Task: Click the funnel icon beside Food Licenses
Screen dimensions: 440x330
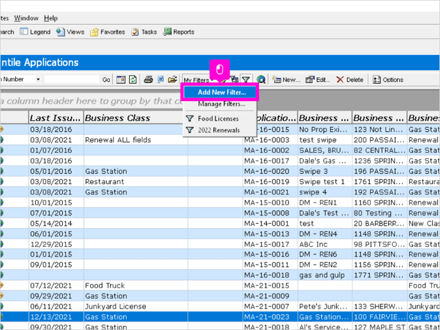Action: 190,118
